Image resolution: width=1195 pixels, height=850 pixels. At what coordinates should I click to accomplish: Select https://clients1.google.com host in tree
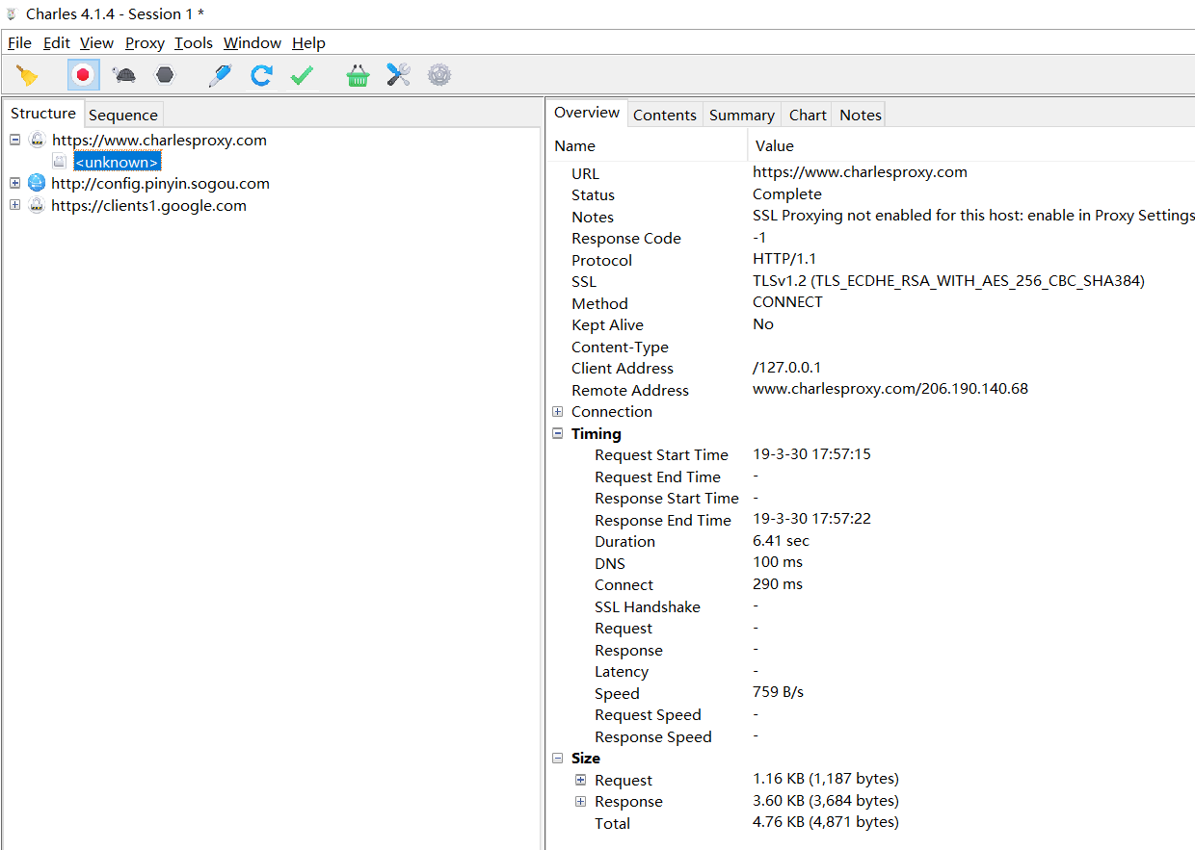(148, 205)
